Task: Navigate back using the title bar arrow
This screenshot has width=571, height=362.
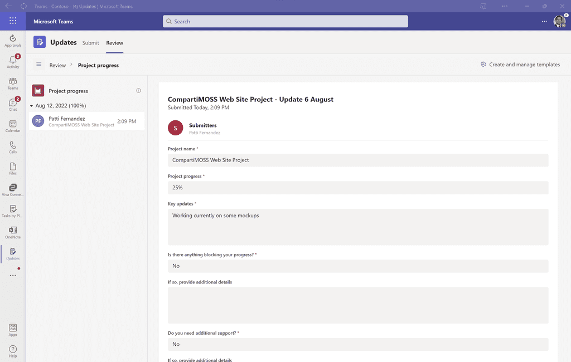Action: [8, 6]
